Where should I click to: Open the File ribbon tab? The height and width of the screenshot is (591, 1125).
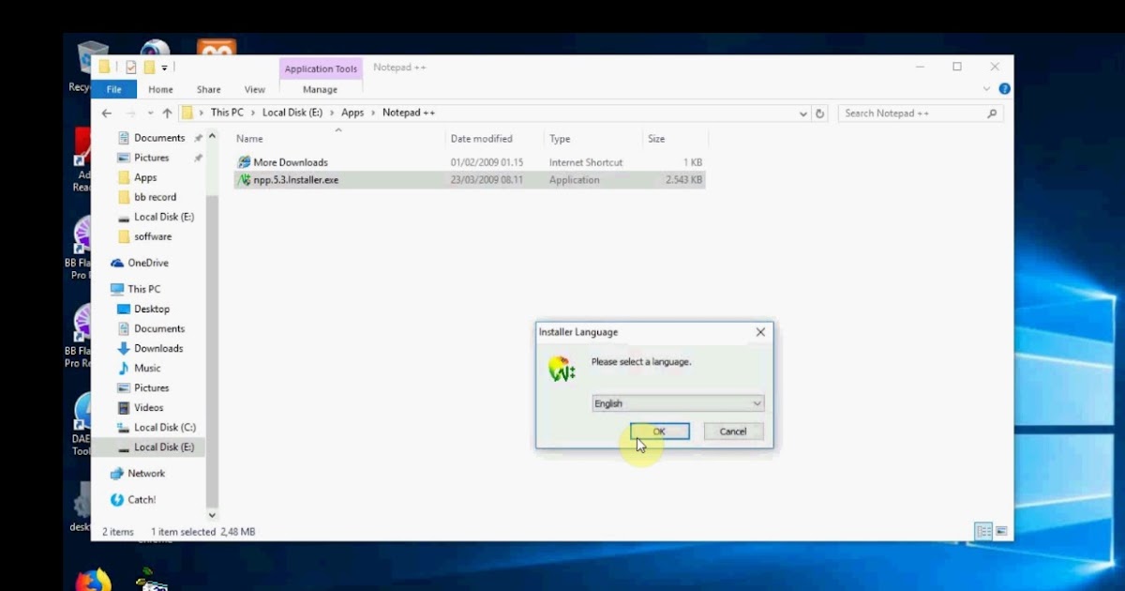click(113, 89)
